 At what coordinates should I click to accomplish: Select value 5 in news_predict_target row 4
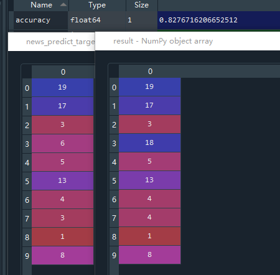(62, 162)
